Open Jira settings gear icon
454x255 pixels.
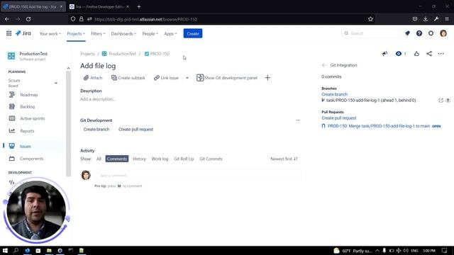click(x=431, y=33)
